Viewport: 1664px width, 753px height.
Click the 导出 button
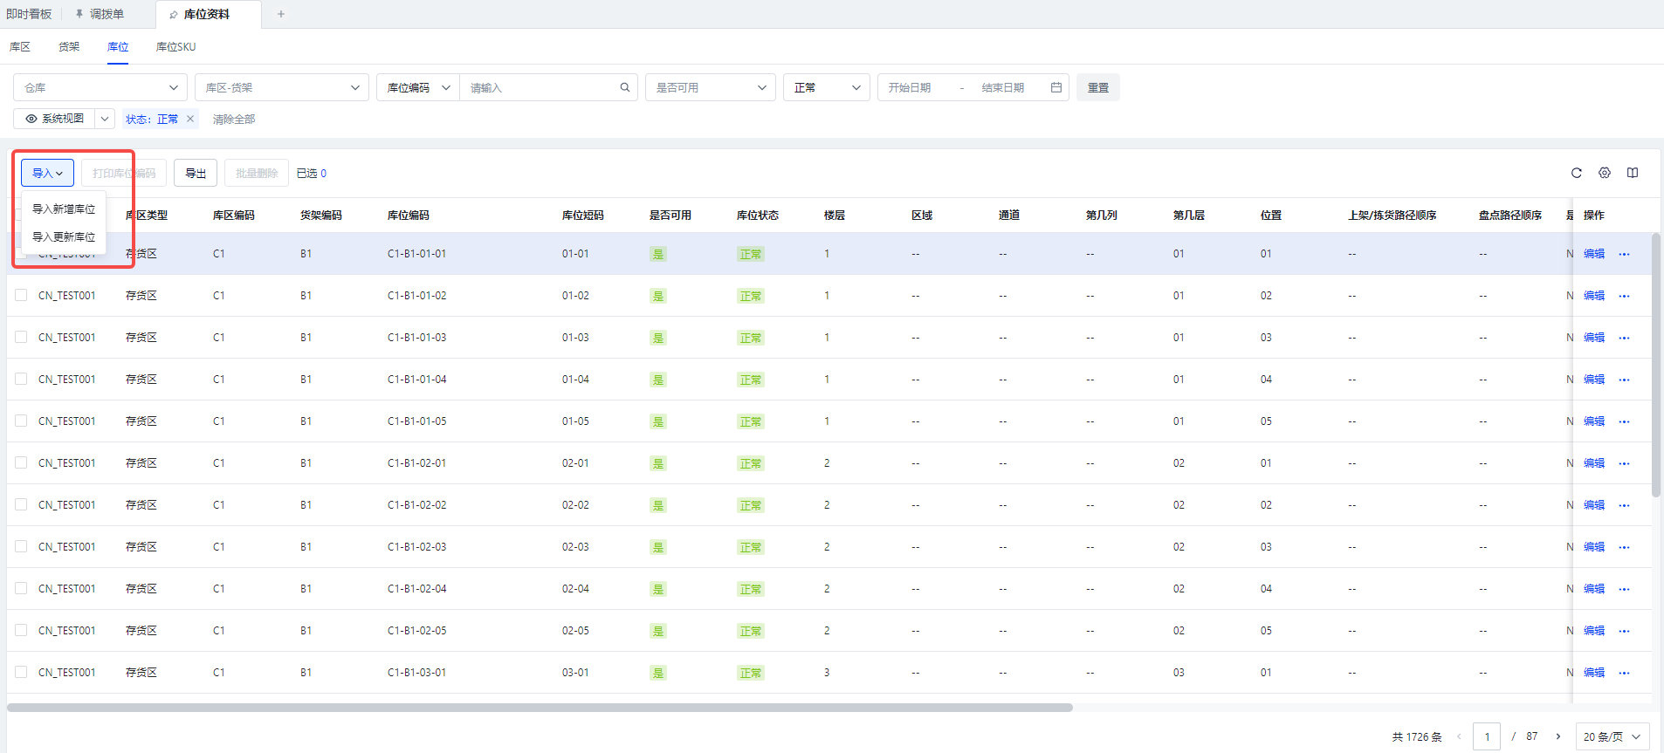[x=196, y=173]
